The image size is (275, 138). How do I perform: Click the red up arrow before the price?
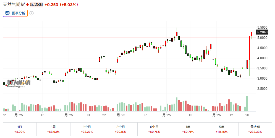[x=28, y=5]
